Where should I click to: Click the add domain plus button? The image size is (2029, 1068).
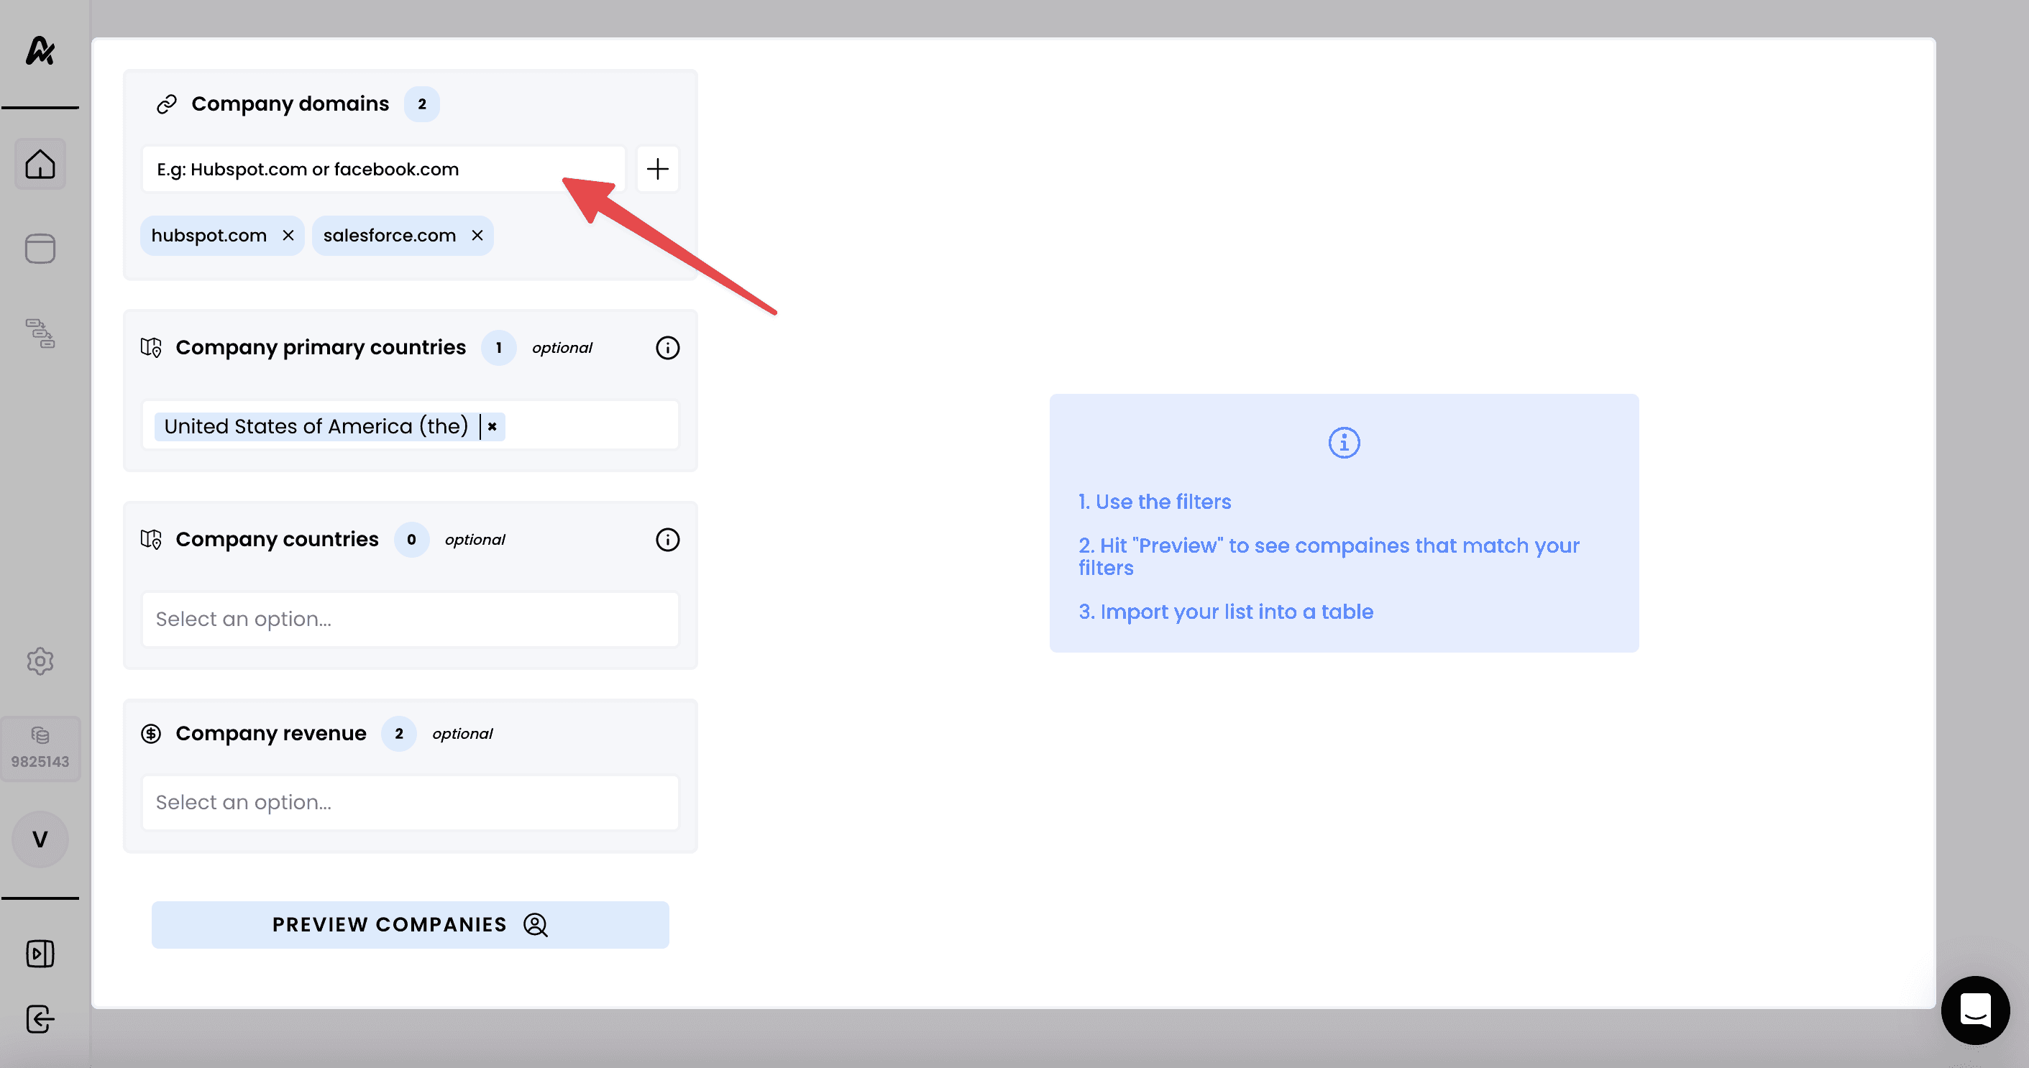tap(657, 169)
